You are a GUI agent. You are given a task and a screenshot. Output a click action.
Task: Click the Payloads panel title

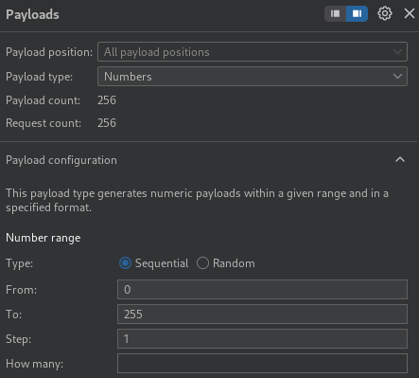coord(32,14)
